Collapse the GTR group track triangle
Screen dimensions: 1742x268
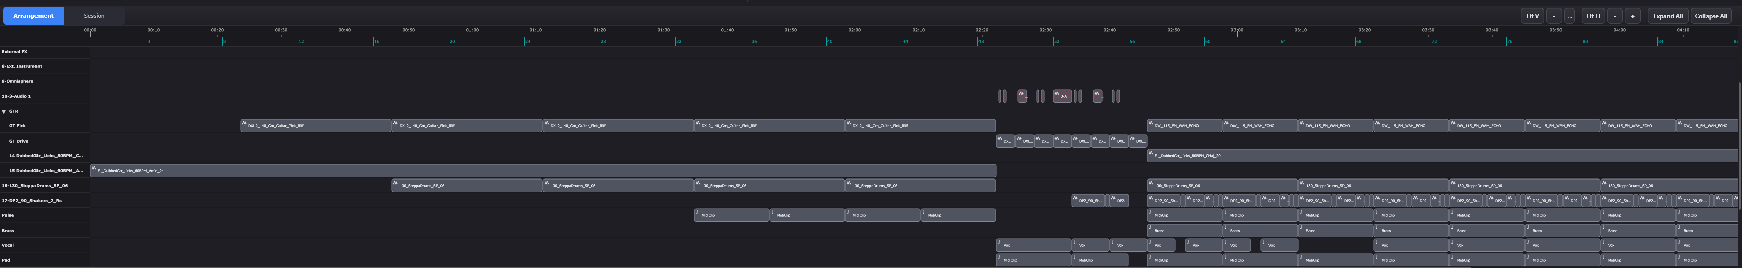(4, 111)
